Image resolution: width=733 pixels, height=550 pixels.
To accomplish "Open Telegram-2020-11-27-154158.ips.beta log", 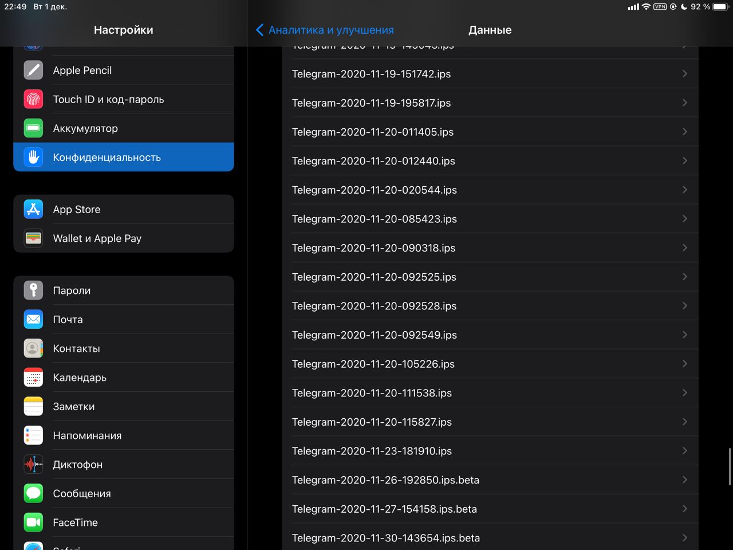I will click(x=490, y=509).
